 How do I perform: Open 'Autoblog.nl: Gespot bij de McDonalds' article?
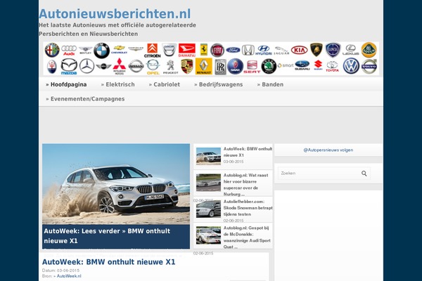tap(247, 237)
